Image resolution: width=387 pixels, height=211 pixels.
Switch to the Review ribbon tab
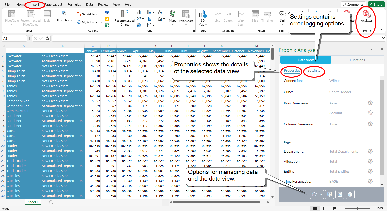click(x=103, y=4)
